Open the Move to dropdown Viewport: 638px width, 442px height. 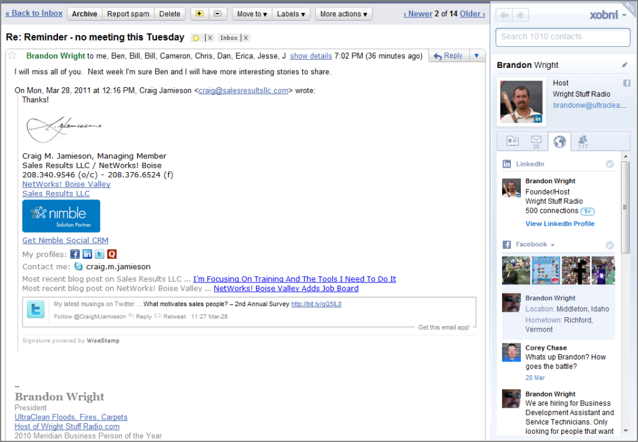click(x=252, y=14)
